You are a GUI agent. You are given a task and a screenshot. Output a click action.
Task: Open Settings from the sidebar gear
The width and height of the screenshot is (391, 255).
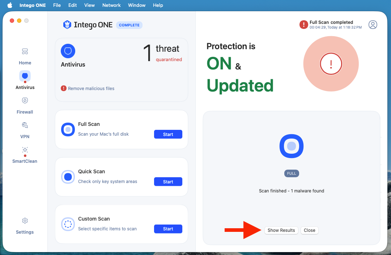tap(25, 226)
